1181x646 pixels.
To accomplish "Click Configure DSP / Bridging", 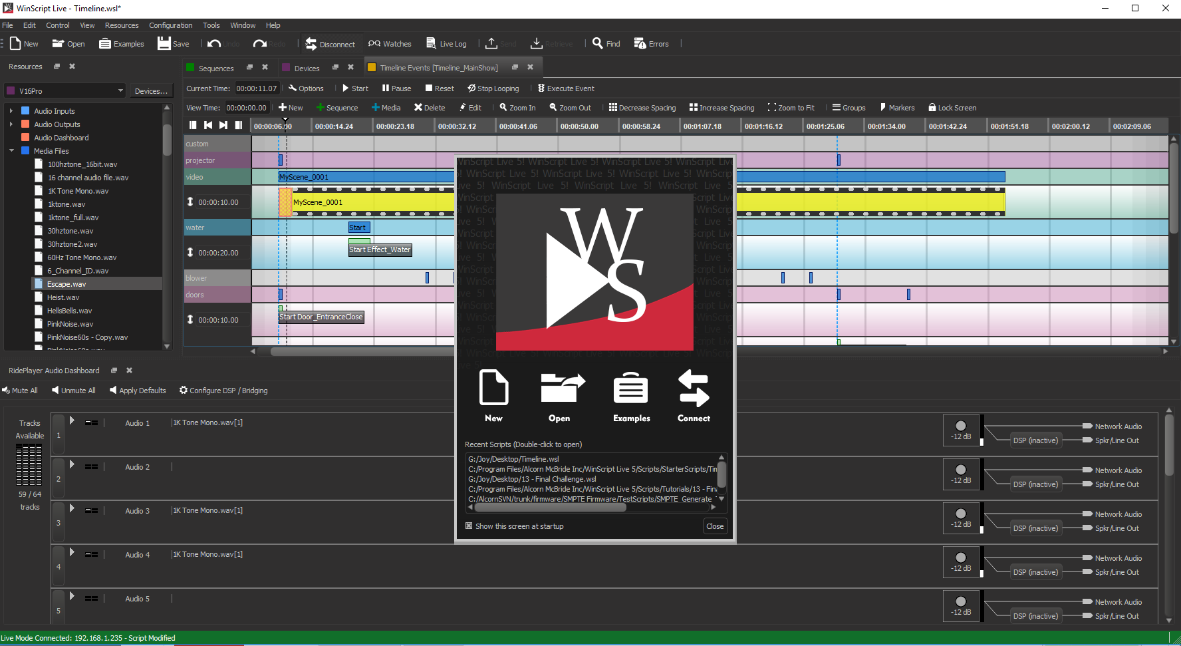I will click(223, 390).
